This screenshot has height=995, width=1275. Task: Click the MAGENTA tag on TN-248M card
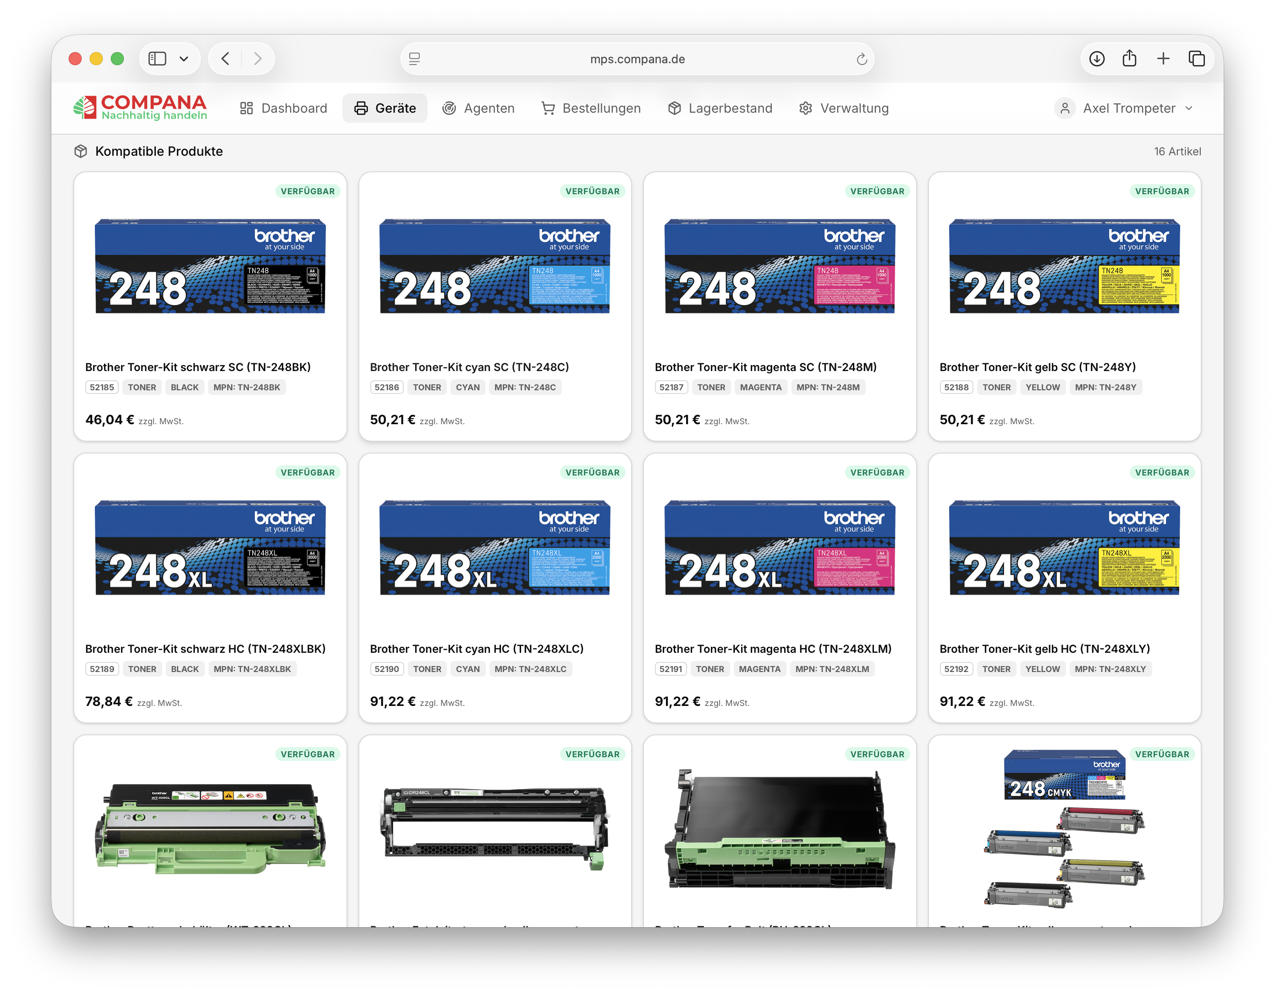pyautogui.click(x=761, y=387)
